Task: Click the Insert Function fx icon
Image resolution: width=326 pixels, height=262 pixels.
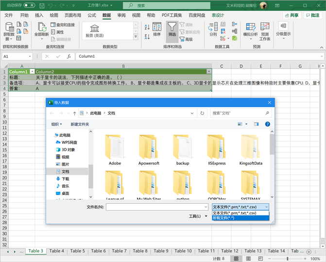Action: pyautogui.click(x=69, y=56)
